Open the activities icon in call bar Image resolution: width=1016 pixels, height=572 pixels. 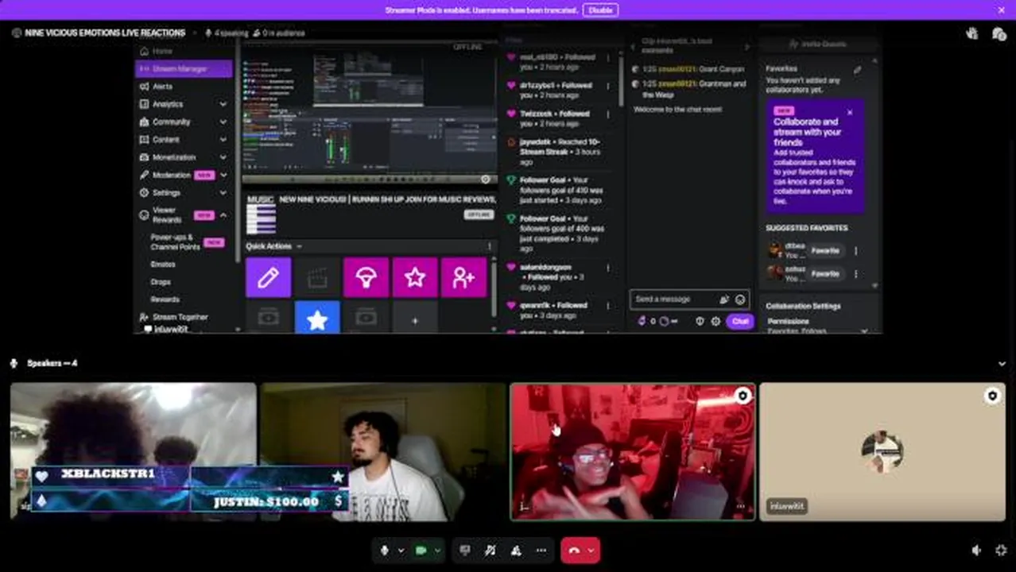(516, 551)
